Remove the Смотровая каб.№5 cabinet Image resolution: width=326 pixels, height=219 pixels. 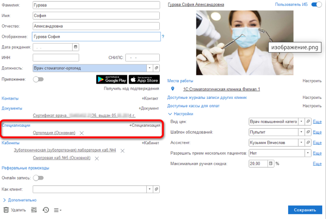pyautogui.click(x=97, y=158)
